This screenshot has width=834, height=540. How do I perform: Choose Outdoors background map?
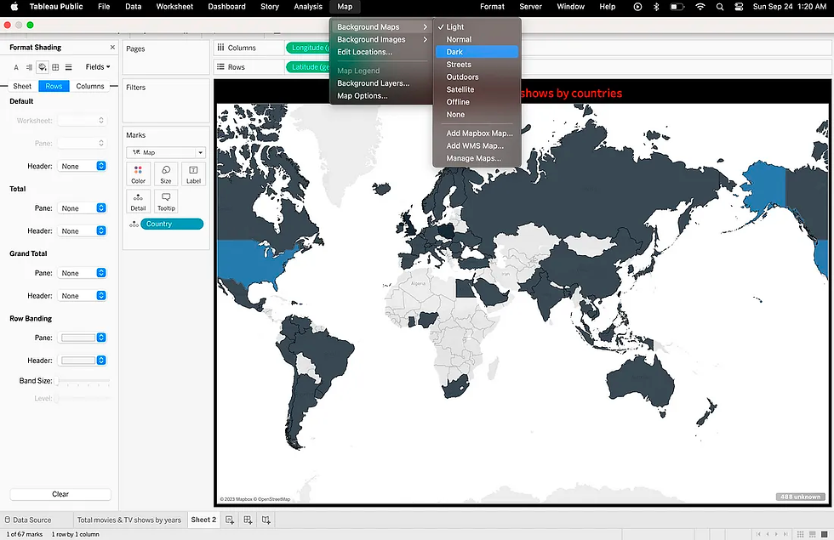pyautogui.click(x=477, y=77)
